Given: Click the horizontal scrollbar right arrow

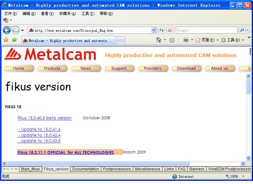Looking at the screenshot, I should click(x=243, y=163).
